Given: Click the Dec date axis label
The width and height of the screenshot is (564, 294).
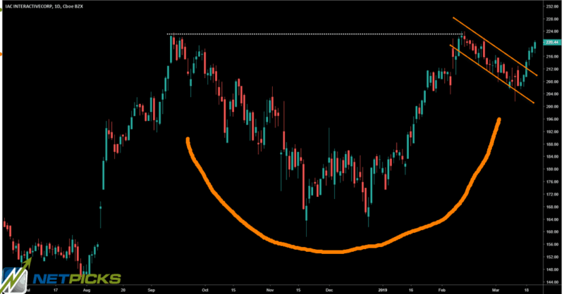Looking at the screenshot, I should pos(329,290).
